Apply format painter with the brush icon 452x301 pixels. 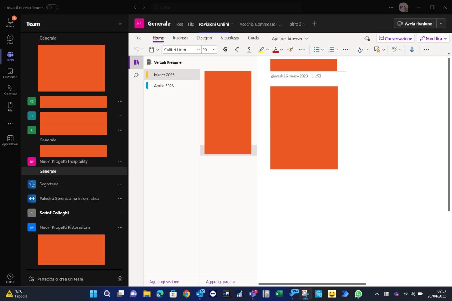coord(290,49)
